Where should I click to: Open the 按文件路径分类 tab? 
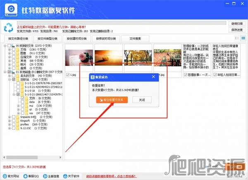18,38
